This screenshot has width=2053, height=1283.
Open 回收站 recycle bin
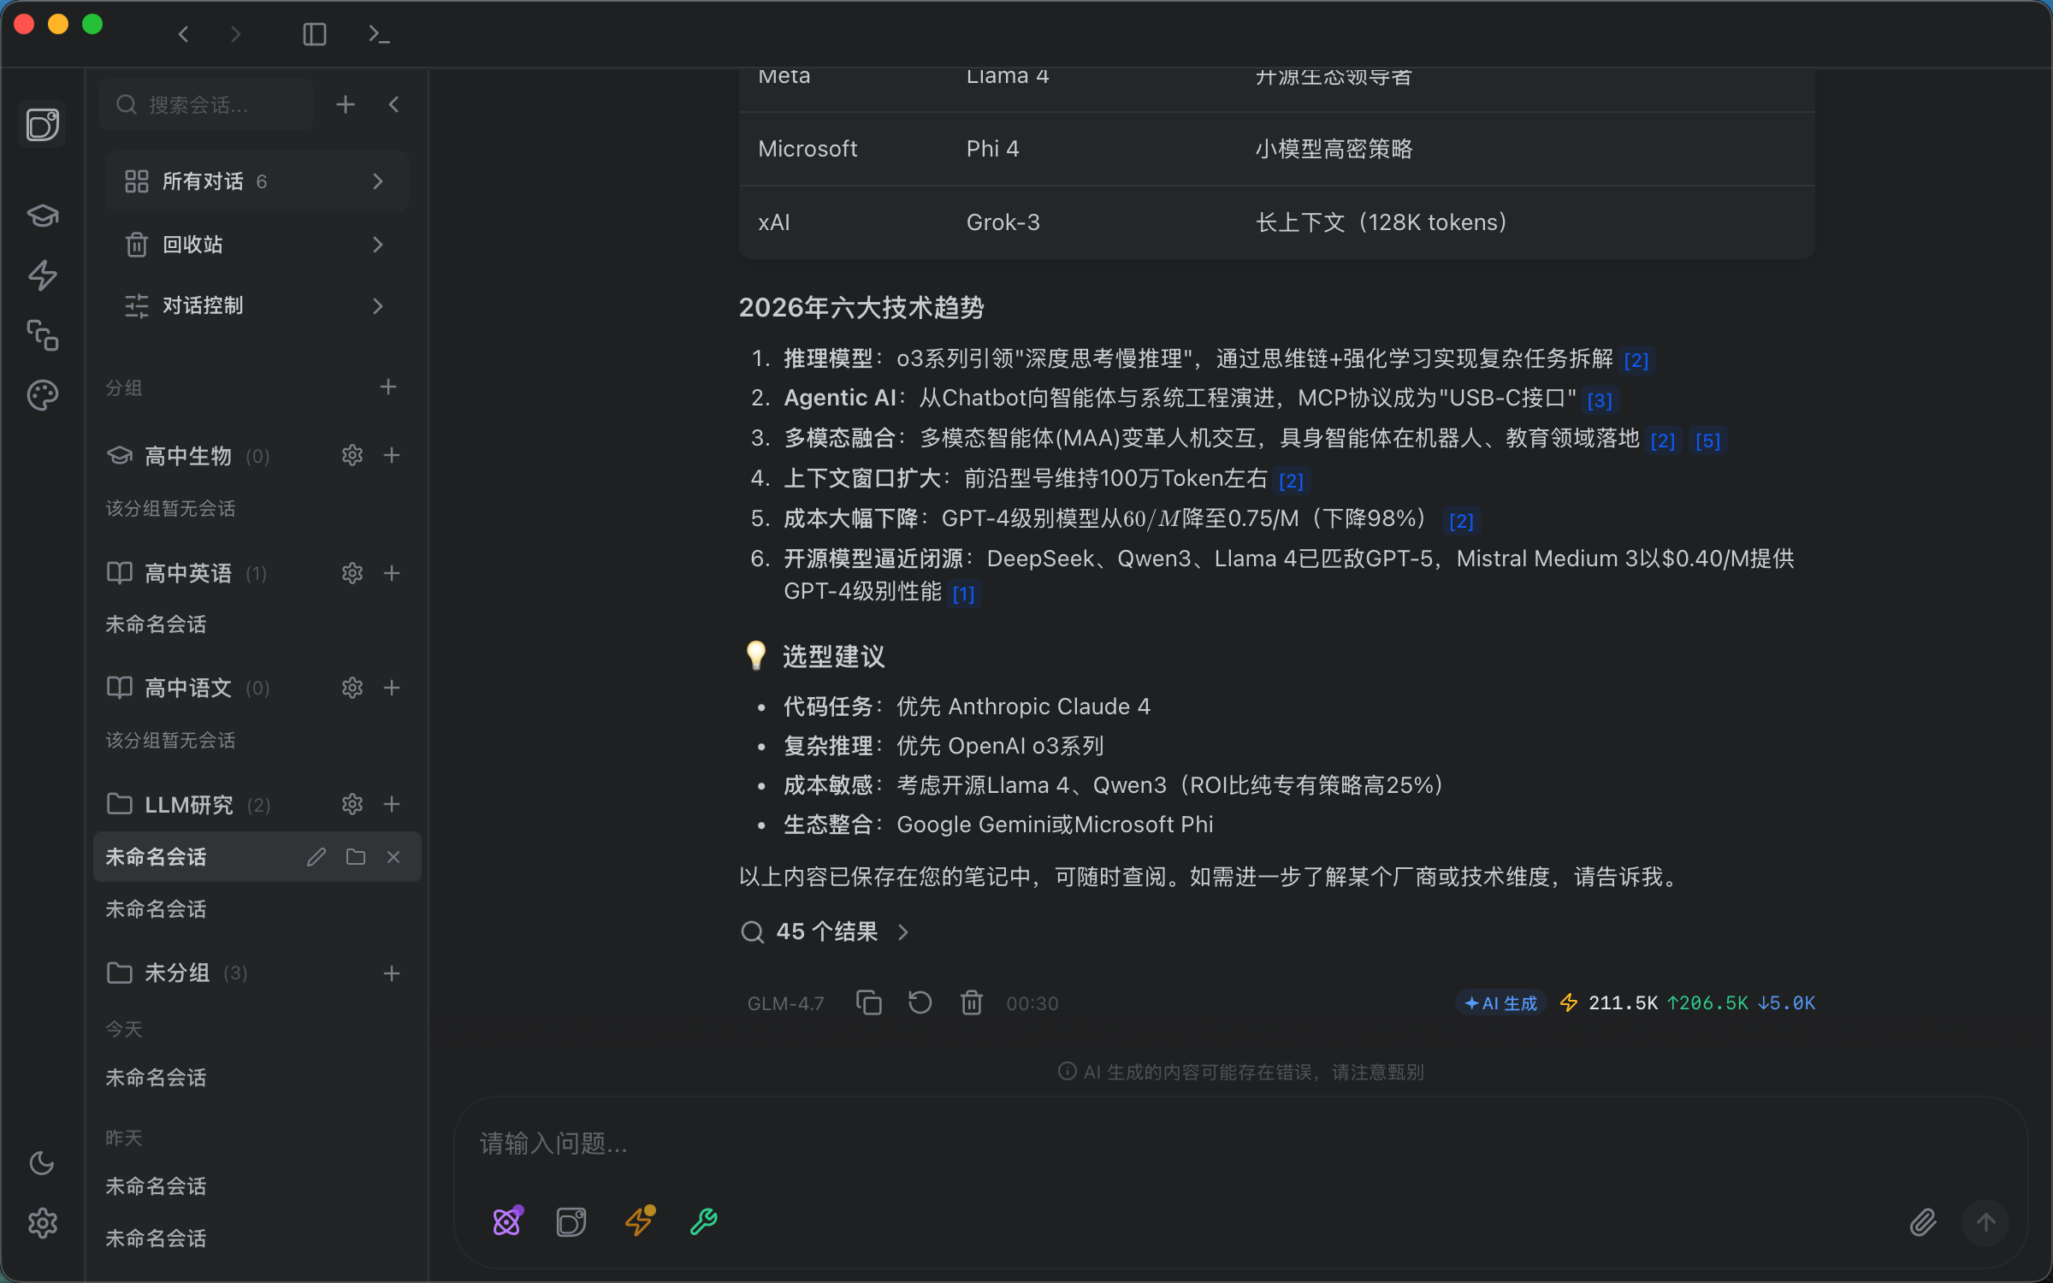(257, 245)
